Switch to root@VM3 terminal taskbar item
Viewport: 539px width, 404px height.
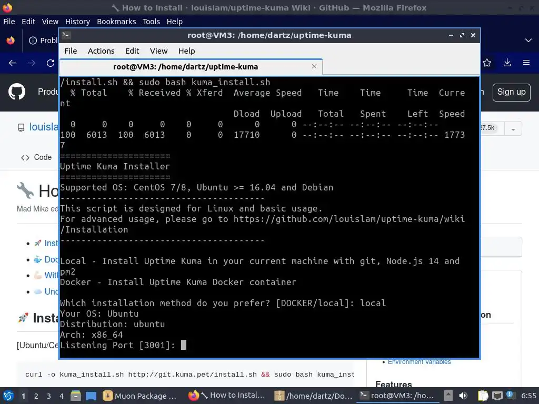[397, 396]
